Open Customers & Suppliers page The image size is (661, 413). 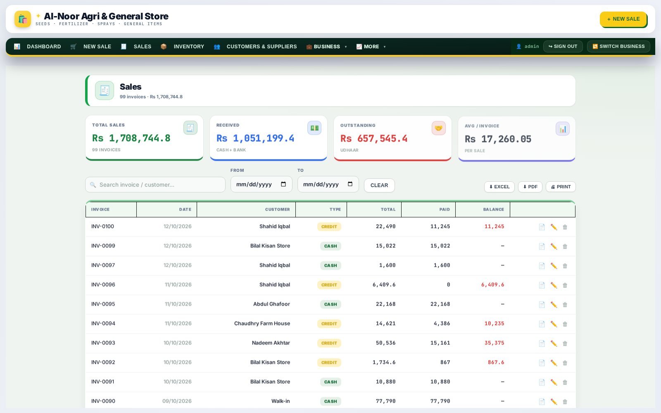click(x=255, y=47)
